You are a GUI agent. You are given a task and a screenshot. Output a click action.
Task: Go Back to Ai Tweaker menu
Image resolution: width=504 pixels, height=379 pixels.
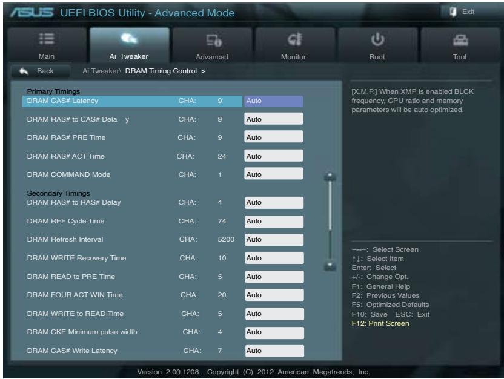pos(41,71)
